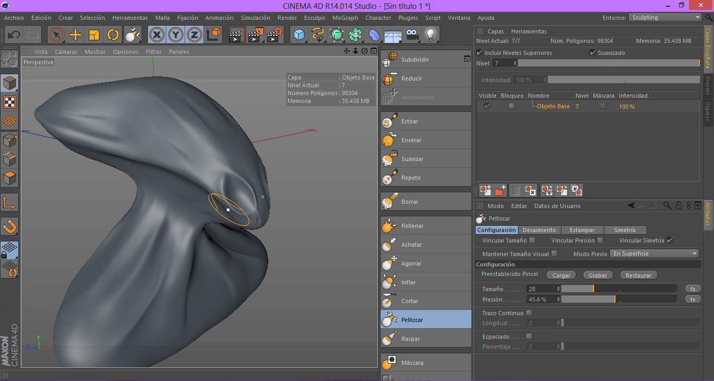
Task: Activate the Cortar brush
Action: click(426, 301)
